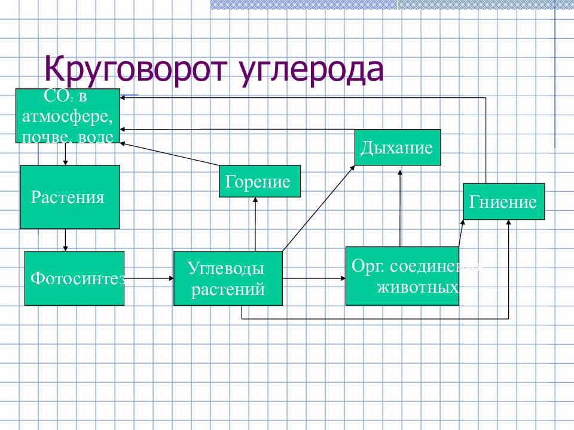Select the arrow between Растения and Фотосинтез
574x430 pixels.
66,240
